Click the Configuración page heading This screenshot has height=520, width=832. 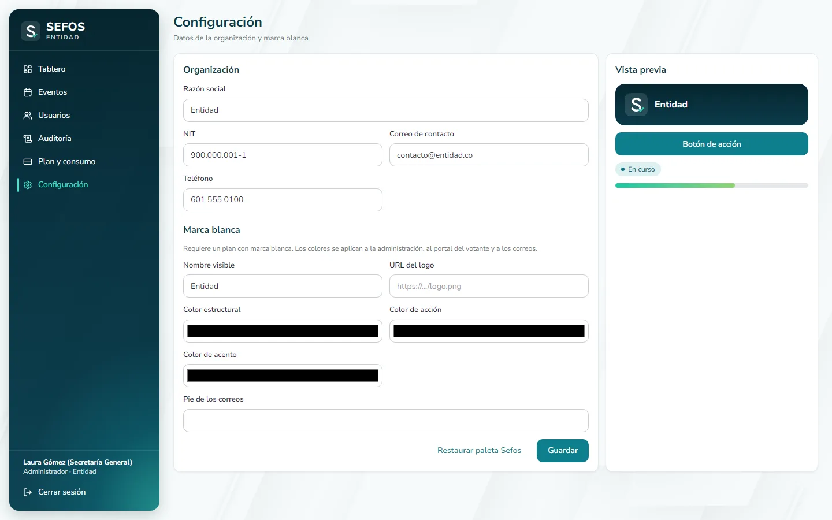[x=218, y=22]
